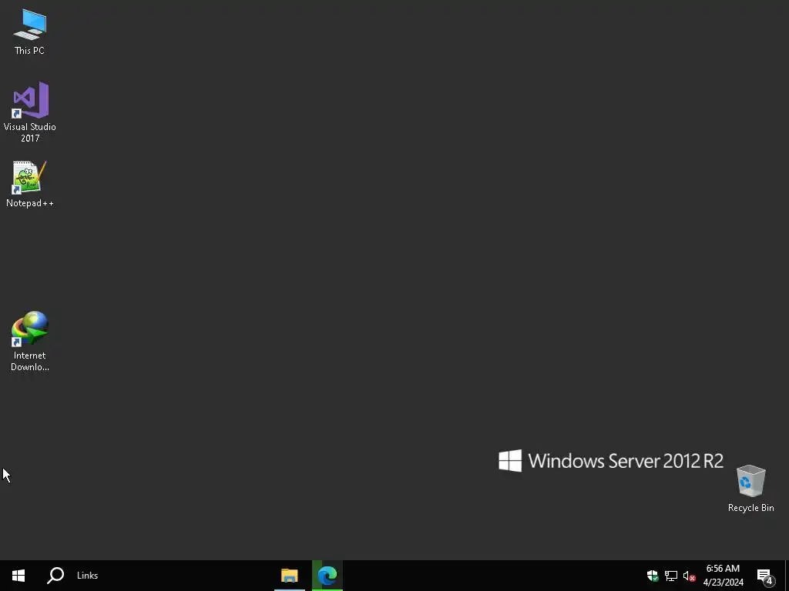Switch to Microsoft Edge on taskbar
The width and height of the screenshot is (789, 591).
click(327, 576)
